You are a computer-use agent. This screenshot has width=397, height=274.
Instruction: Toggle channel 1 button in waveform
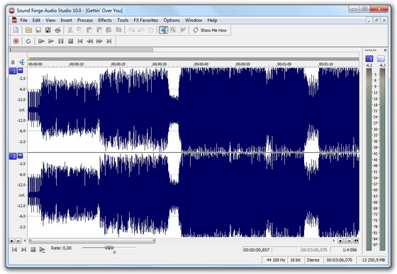coord(13,71)
